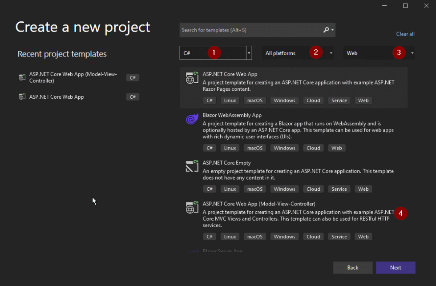Image resolution: width=436 pixels, height=286 pixels.
Task: Click the Blazor WebAssembly App description text
Action: point(298,130)
